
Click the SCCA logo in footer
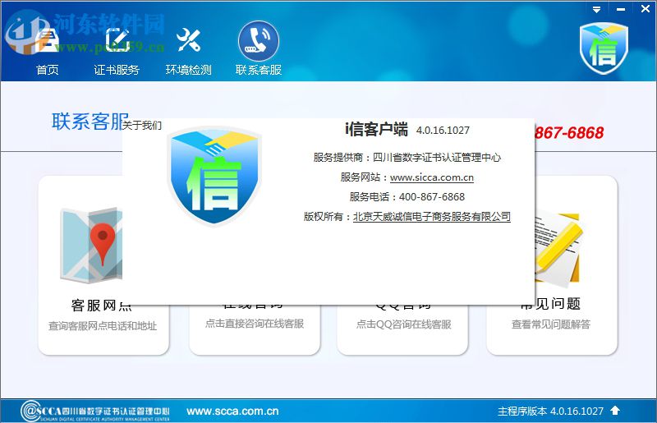tap(95, 412)
